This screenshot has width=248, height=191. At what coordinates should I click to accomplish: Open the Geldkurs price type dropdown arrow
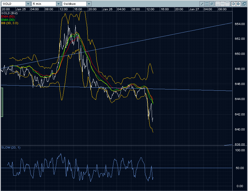(x=89, y=4)
